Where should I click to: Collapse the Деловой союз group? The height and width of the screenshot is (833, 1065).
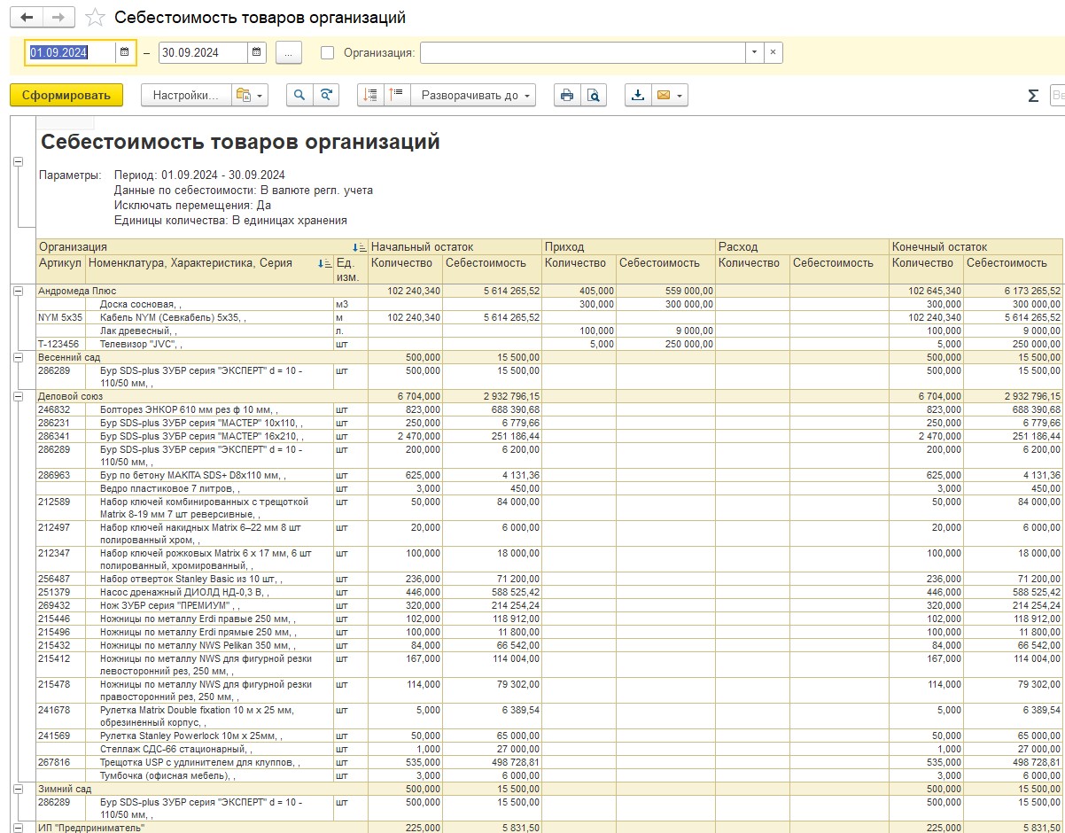point(18,396)
